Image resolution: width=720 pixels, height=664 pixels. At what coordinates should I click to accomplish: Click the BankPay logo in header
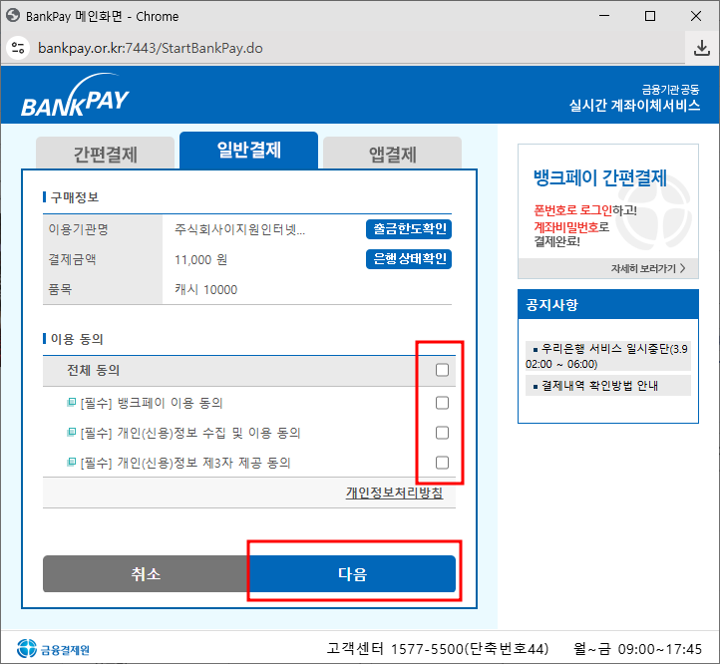(75, 102)
